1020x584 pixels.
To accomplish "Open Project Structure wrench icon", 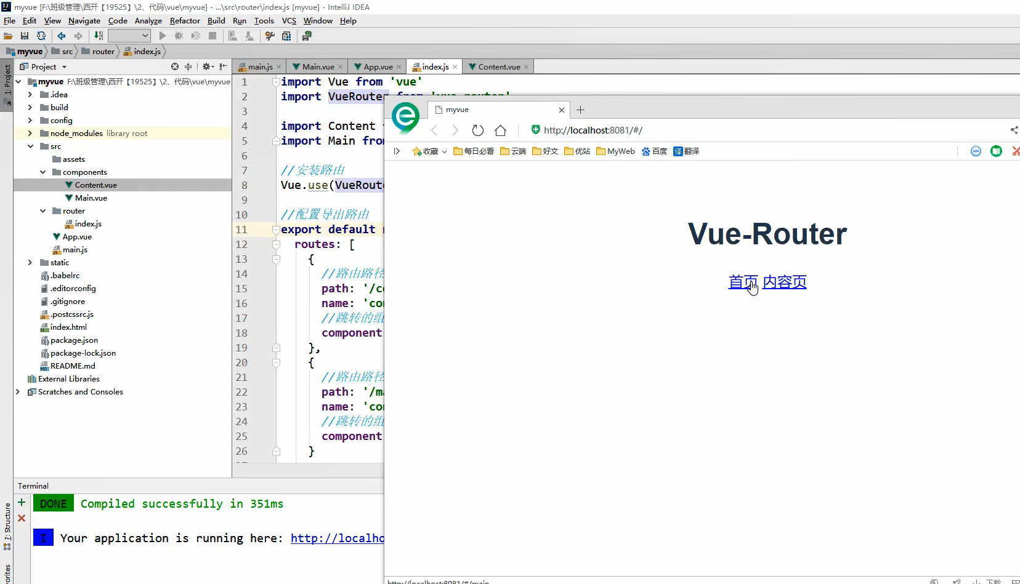I will 270,36.
